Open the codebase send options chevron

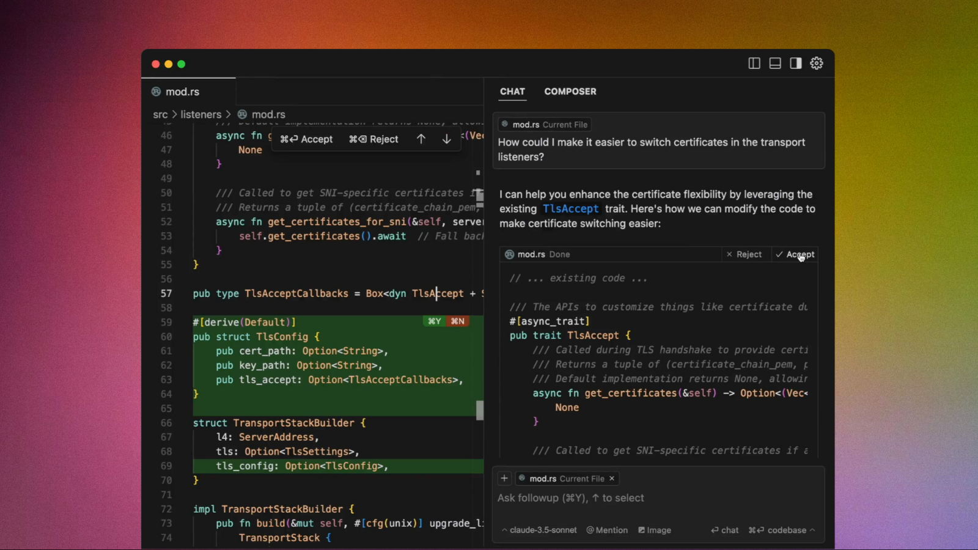coord(812,530)
